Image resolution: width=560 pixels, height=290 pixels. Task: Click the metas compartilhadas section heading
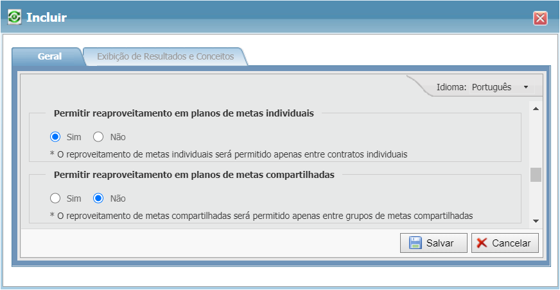point(194,174)
